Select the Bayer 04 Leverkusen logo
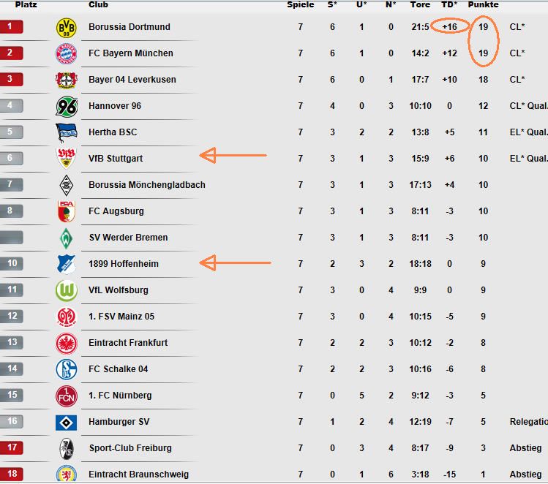 66,80
